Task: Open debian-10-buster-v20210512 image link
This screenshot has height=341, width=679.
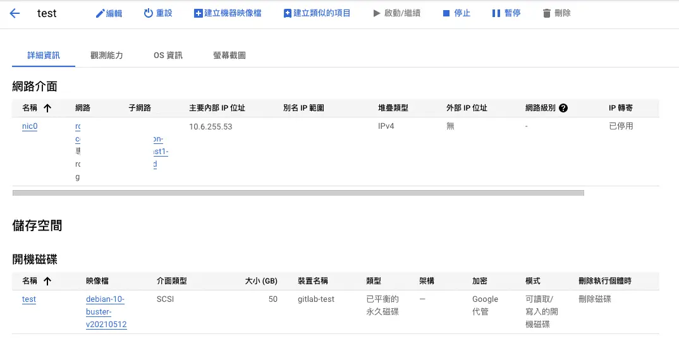Action: click(x=106, y=312)
